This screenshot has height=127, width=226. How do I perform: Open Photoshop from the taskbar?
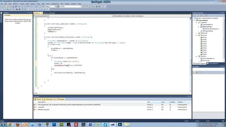pyautogui.click(x=54, y=125)
